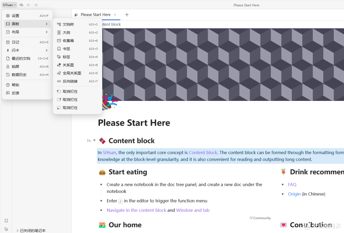Viewport: 344px width, 233px height.
Task: Open 帮助 help entry
Action: [27, 85]
